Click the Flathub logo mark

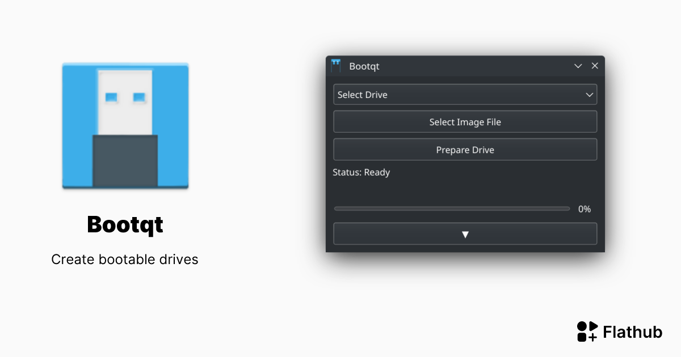click(587, 331)
